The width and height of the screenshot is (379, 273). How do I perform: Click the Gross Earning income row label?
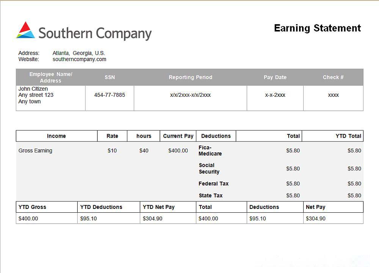pos(35,151)
